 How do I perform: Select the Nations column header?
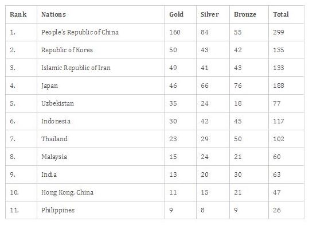click(54, 14)
